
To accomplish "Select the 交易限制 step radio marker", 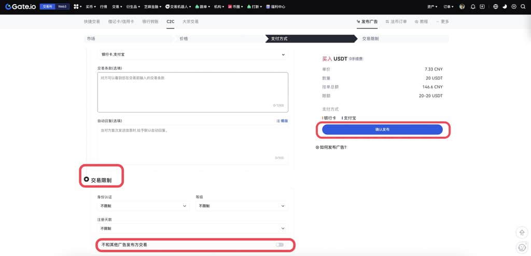I will tap(86, 180).
